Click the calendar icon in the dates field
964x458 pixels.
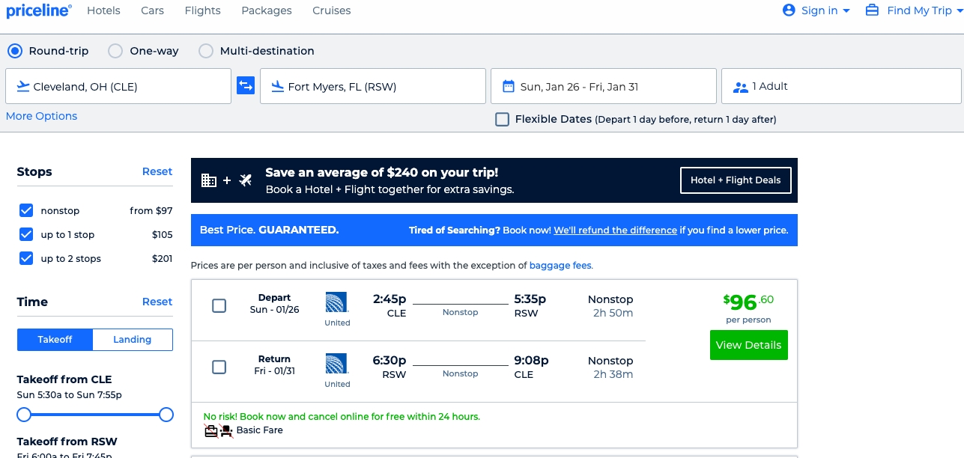[x=509, y=86]
